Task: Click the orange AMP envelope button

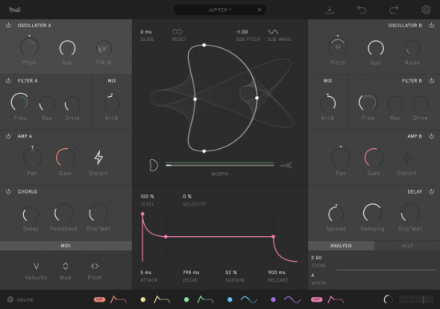Action: (99, 299)
